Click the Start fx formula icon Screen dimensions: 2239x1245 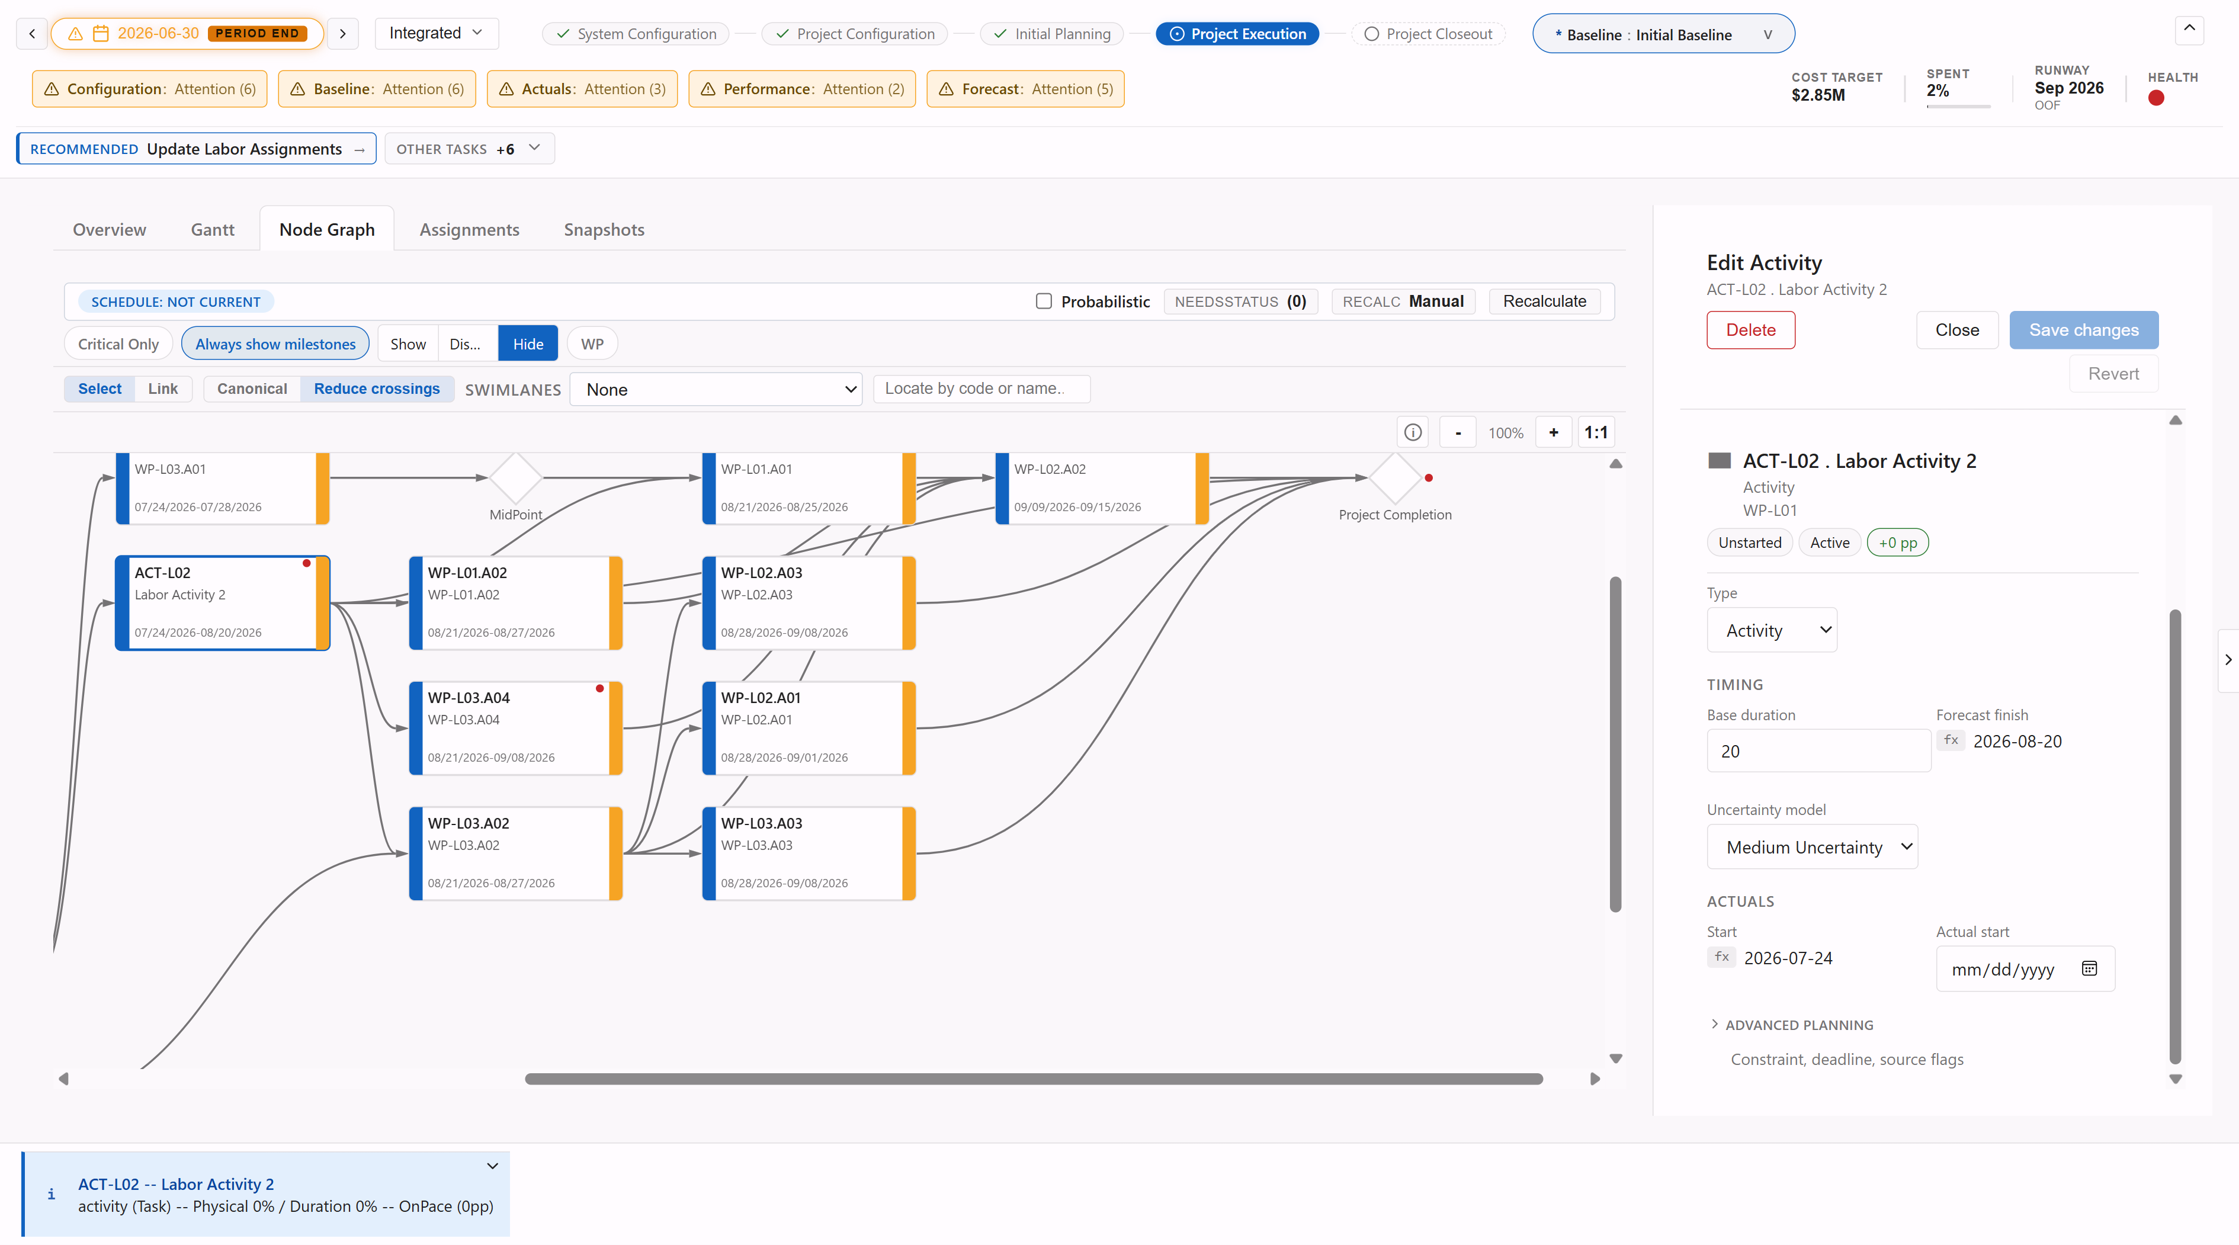click(1721, 957)
